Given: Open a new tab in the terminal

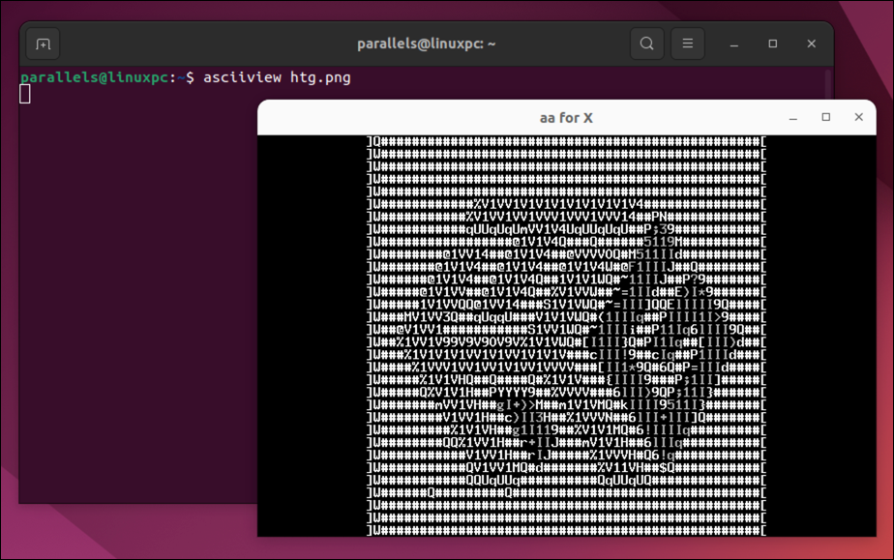Looking at the screenshot, I should point(43,44).
